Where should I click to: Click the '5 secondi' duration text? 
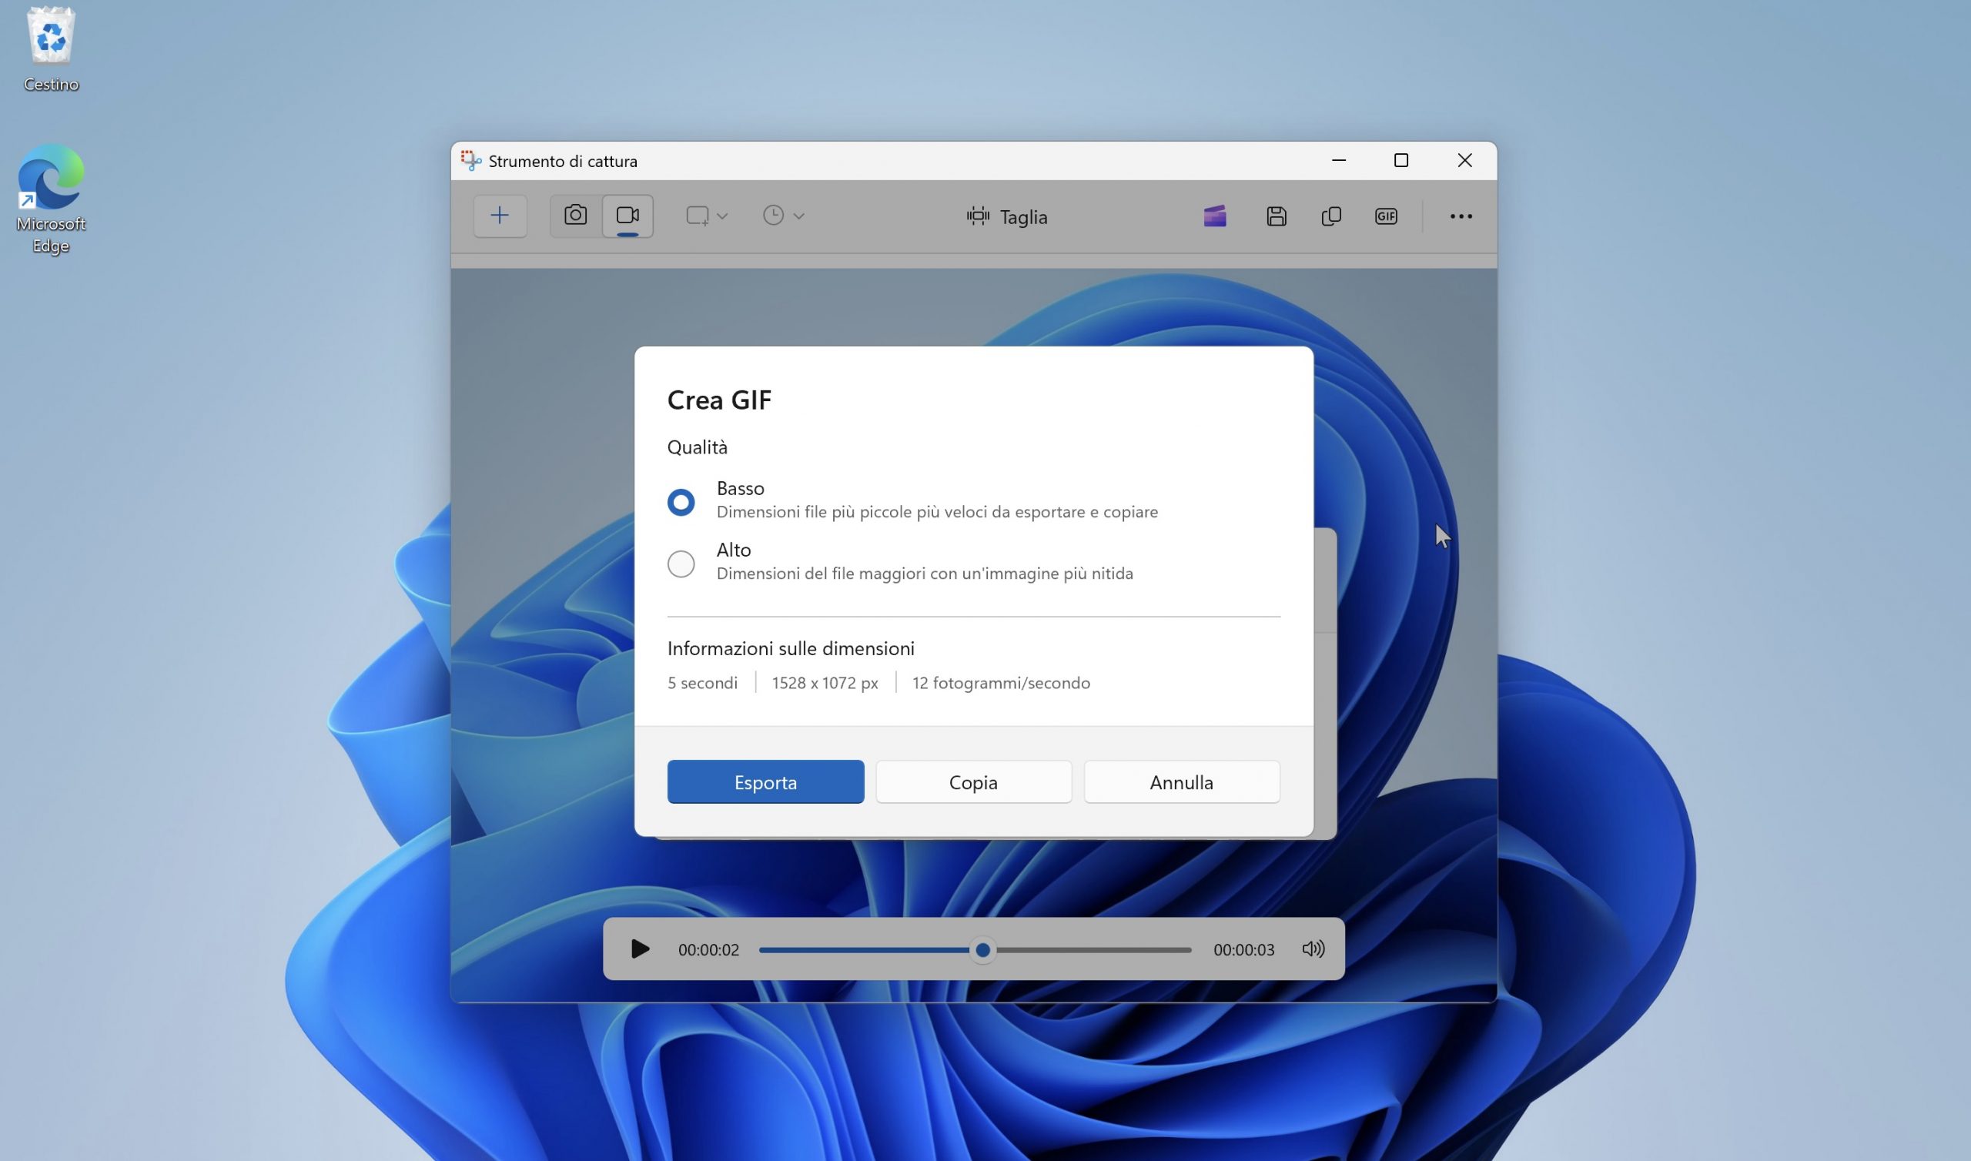click(x=702, y=683)
